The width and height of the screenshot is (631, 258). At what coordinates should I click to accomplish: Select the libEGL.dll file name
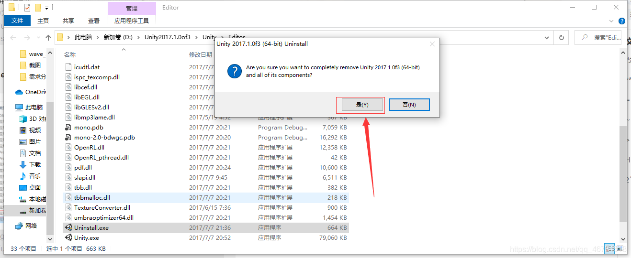point(87,97)
